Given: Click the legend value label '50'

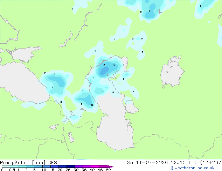Looking at the screenshot, I should [x=108, y=170].
